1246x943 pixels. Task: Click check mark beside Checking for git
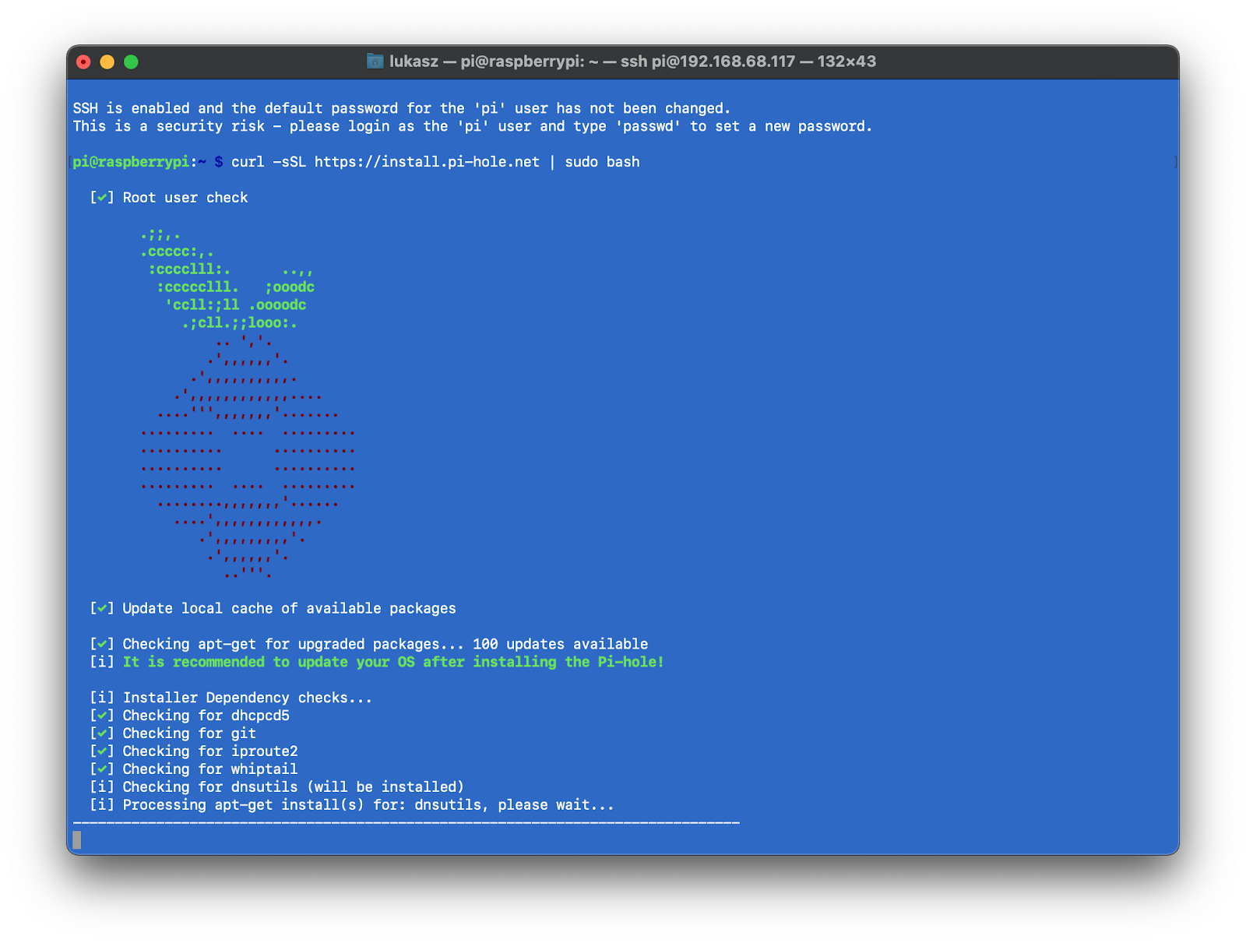[102, 734]
